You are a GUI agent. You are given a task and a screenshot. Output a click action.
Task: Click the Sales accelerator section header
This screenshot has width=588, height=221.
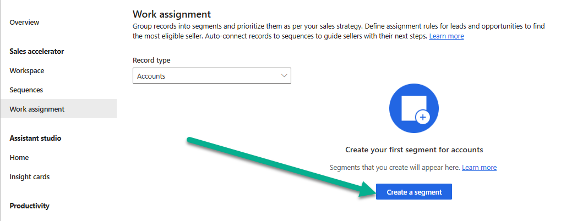[37, 51]
